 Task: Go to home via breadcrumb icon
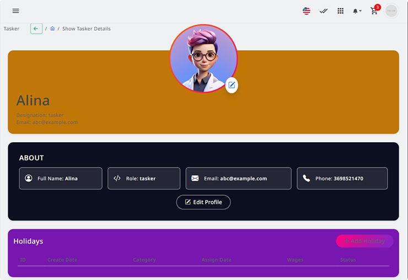[52, 29]
